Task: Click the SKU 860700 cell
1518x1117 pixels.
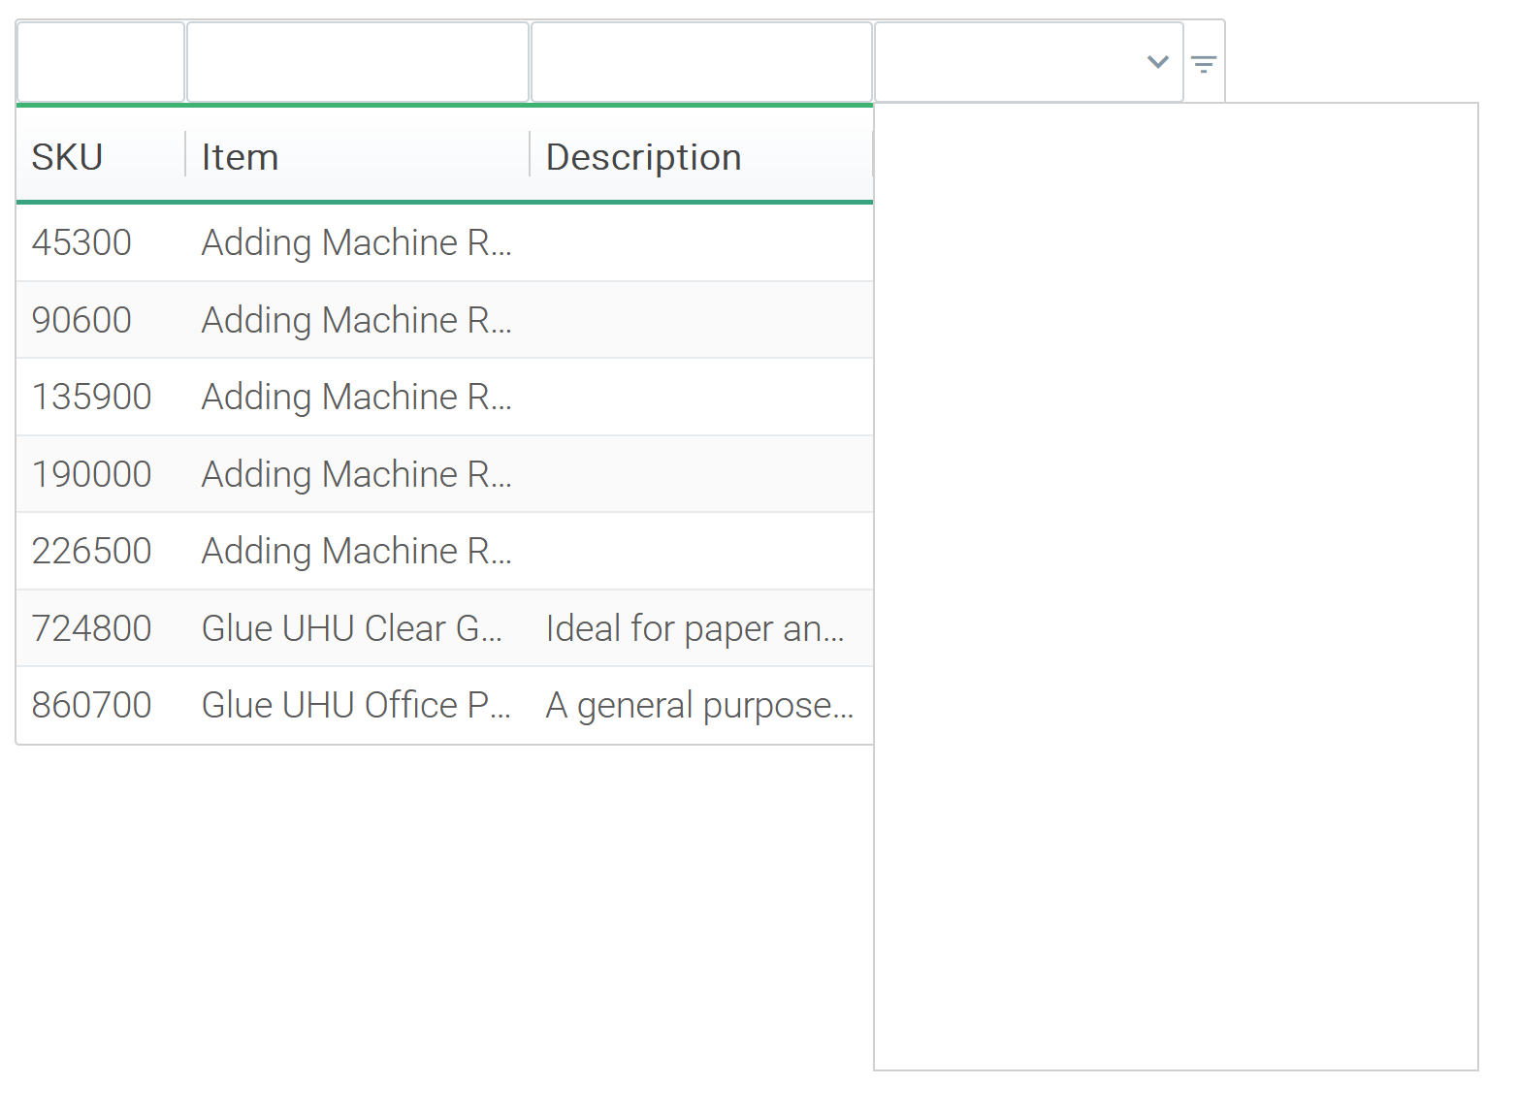Action: click(91, 705)
